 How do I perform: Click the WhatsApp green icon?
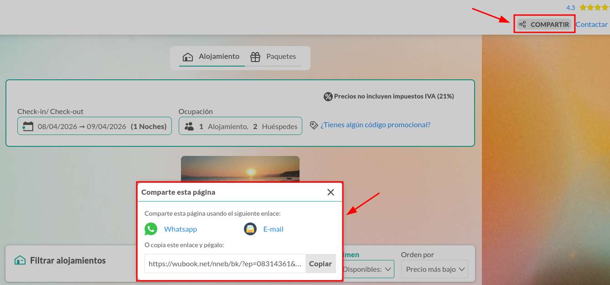click(x=151, y=229)
